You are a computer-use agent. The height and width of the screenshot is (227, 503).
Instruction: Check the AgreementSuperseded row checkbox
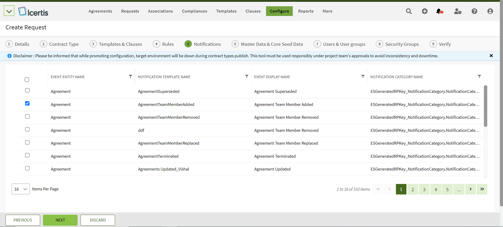point(27,90)
